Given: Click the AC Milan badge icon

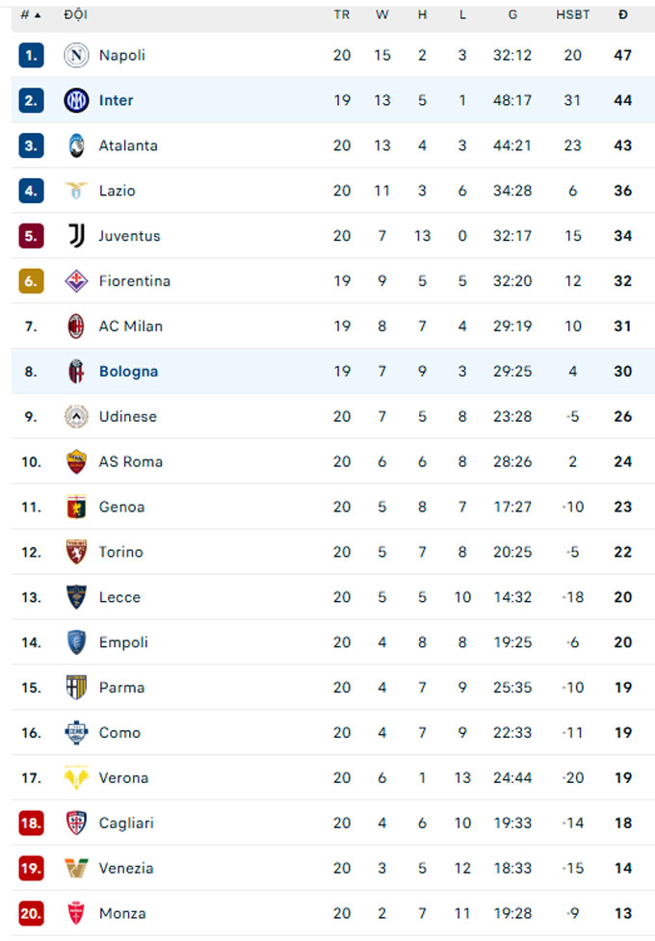Looking at the screenshot, I should [76, 326].
